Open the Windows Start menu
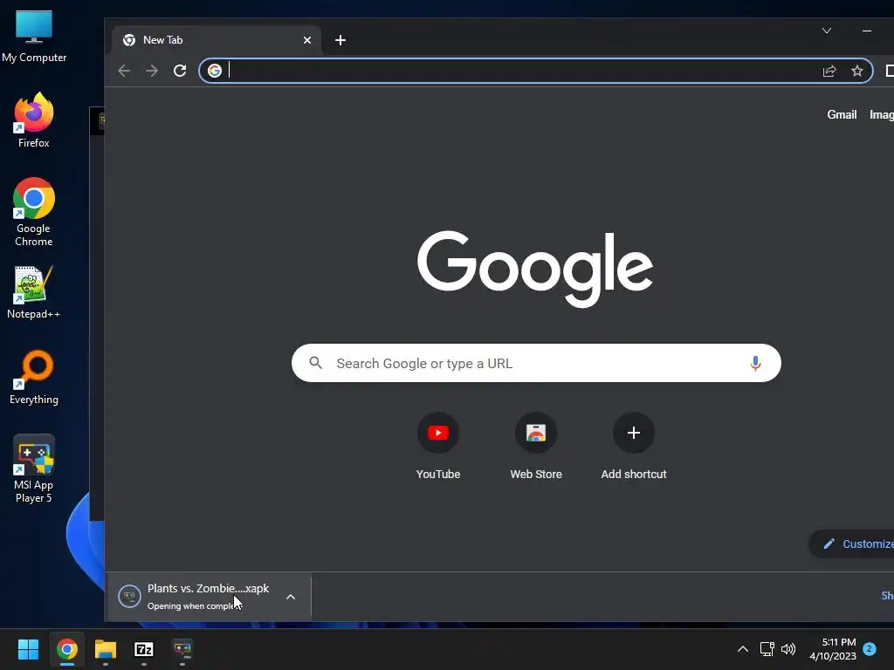The image size is (894, 670). click(x=28, y=649)
